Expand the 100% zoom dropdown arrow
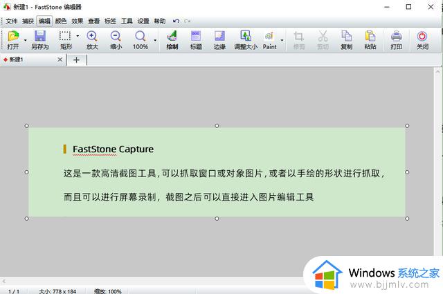This screenshot has width=443, height=294. 155,40
